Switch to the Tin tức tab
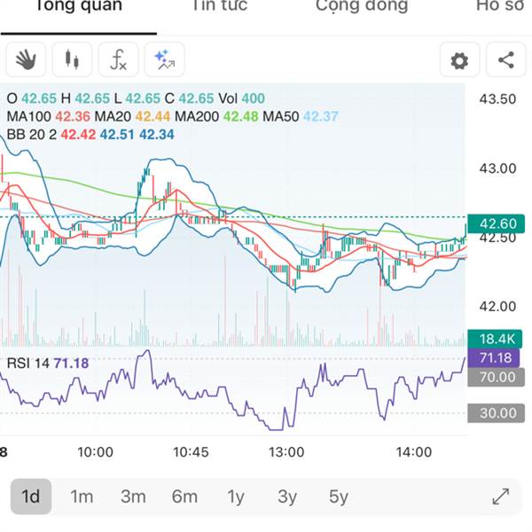Image resolution: width=532 pixels, height=532 pixels. point(220,6)
